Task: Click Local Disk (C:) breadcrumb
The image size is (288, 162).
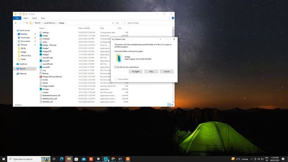Action: click(49, 23)
